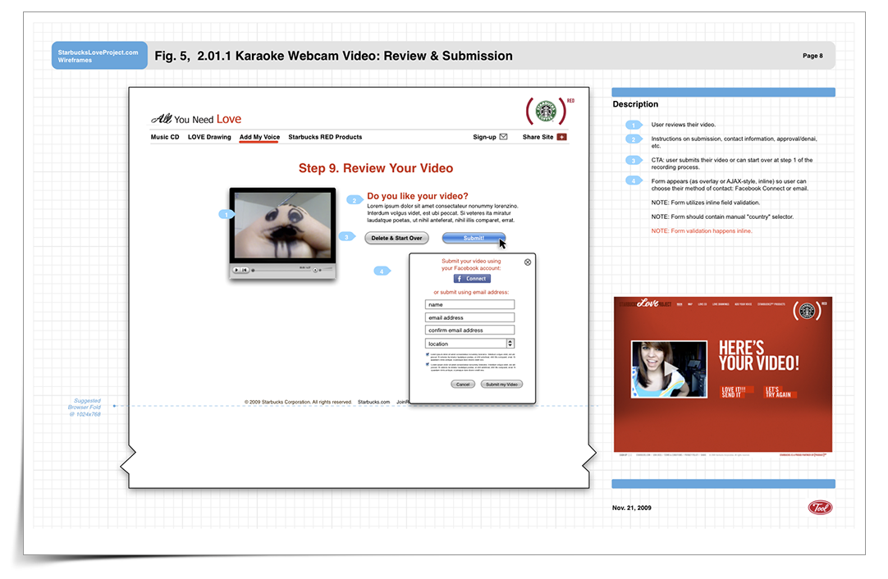Click the blue Submit! button
888x579 pixels.
pyautogui.click(x=474, y=238)
